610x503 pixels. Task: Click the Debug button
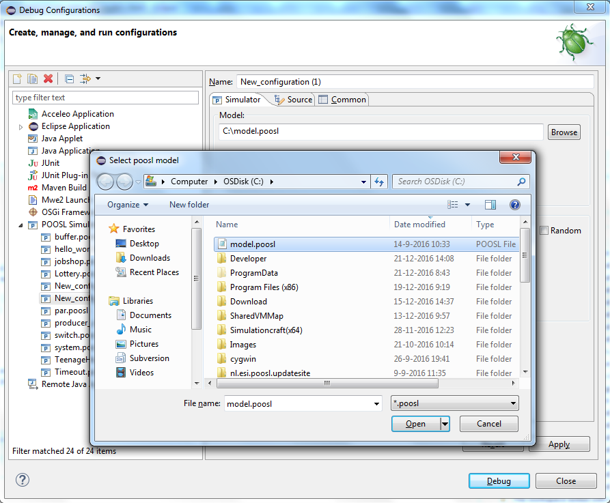[499, 481]
